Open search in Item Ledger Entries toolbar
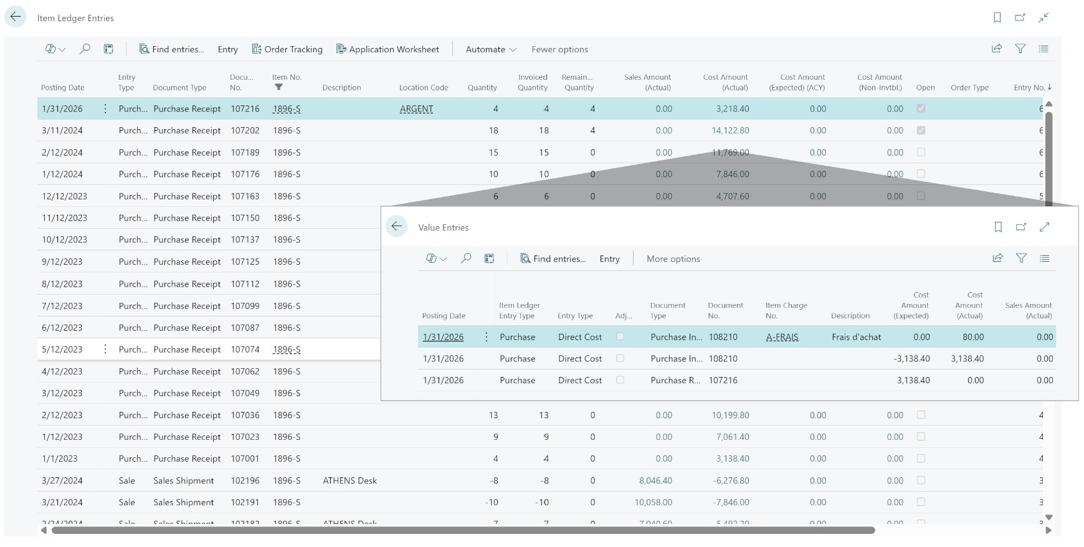 tap(85, 49)
